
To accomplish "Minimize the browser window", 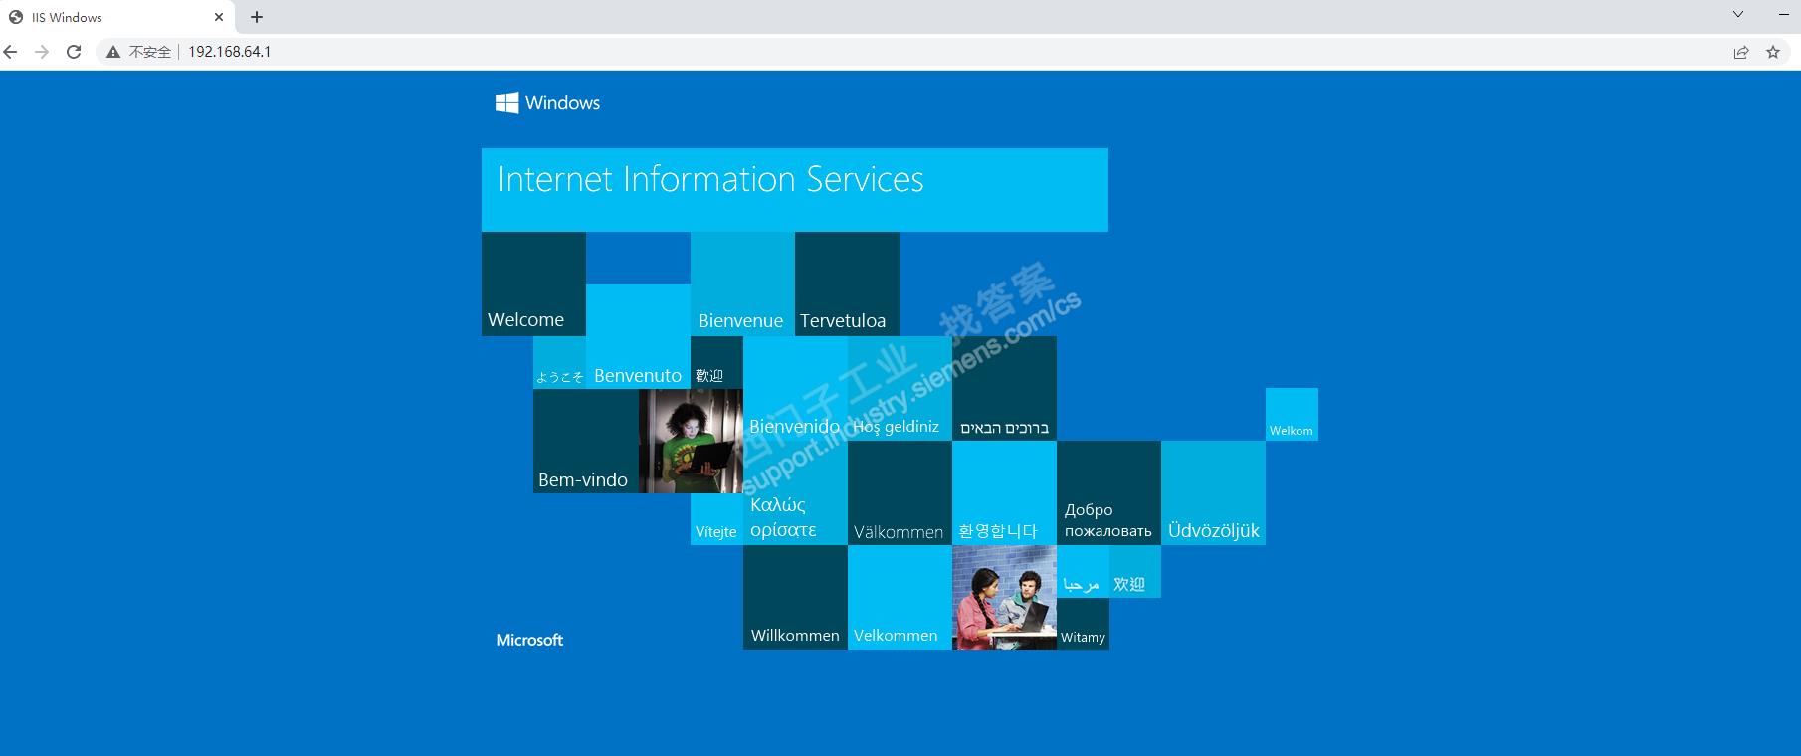I will point(1783,15).
